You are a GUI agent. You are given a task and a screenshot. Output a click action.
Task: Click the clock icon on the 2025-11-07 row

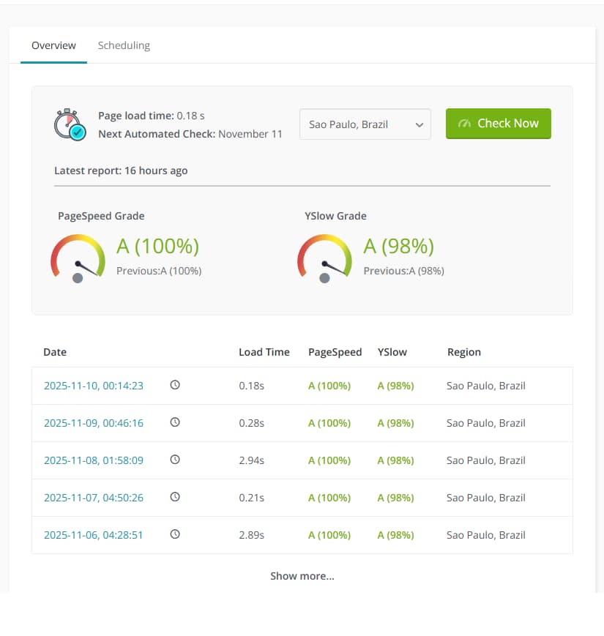[174, 495]
